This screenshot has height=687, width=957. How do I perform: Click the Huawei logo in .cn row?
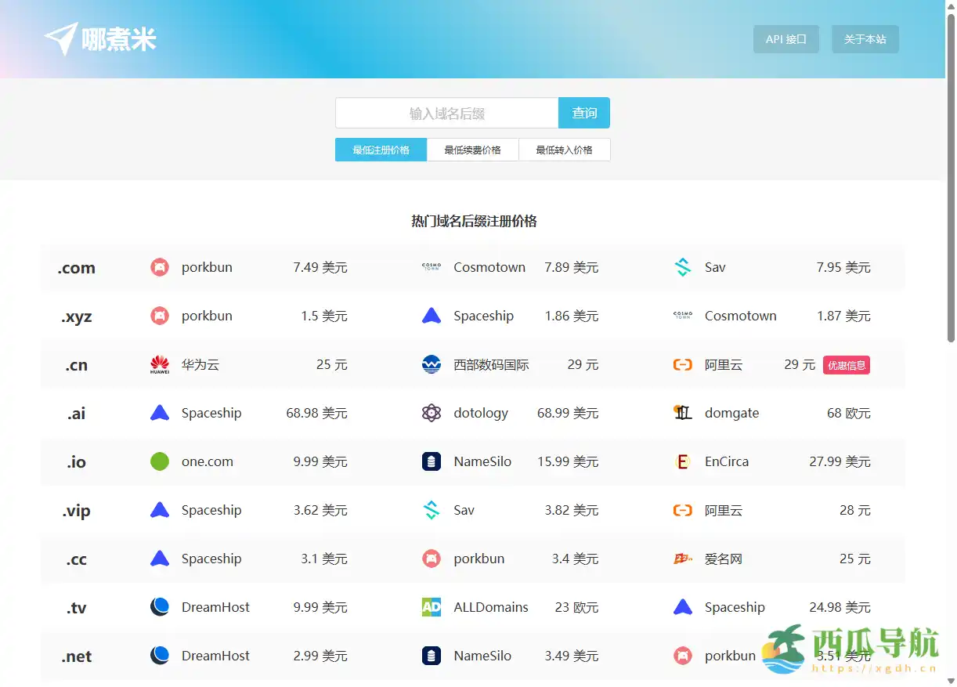click(x=160, y=365)
